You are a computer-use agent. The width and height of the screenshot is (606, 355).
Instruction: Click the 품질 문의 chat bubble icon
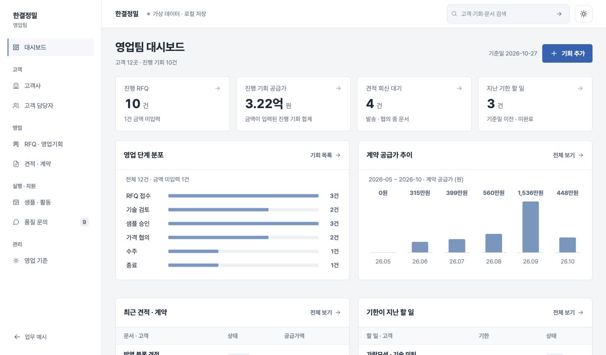(16, 222)
